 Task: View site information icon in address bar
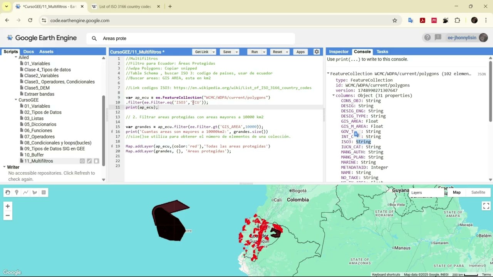[x=44, y=20]
